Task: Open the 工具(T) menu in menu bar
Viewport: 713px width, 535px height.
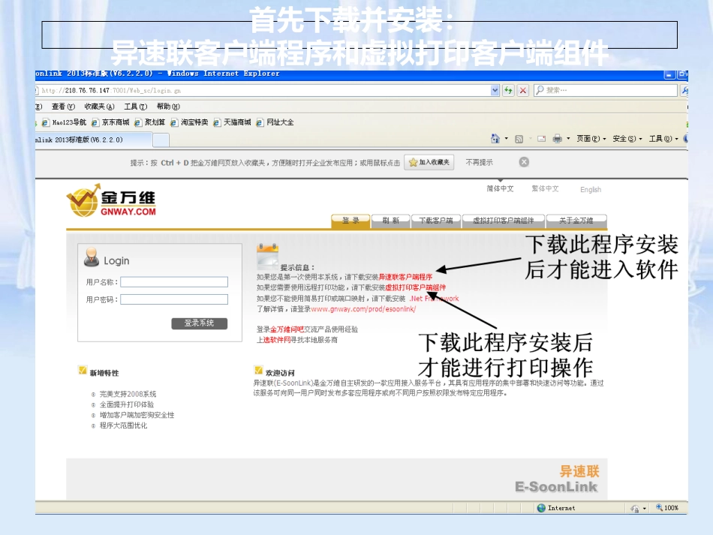Action: tap(136, 107)
